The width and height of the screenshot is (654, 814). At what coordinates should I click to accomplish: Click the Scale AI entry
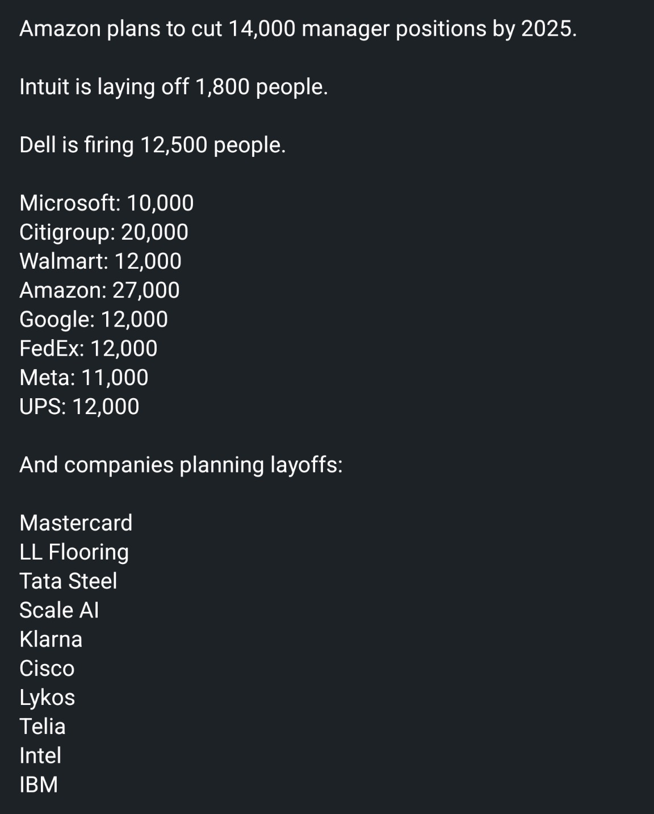tap(59, 610)
